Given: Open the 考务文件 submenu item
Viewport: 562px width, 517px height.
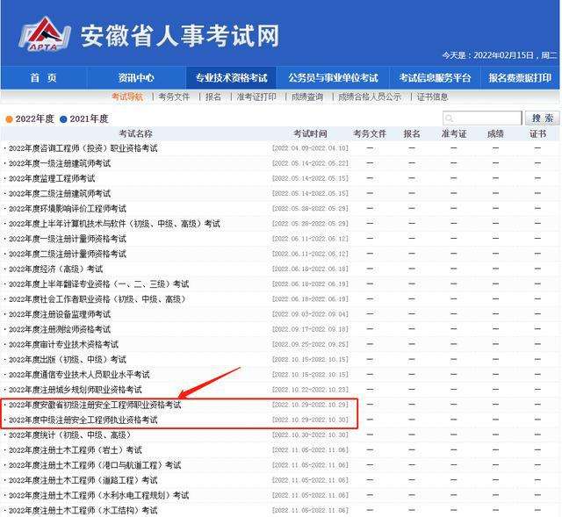Looking at the screenshot, I should click(x=174, y=97).
